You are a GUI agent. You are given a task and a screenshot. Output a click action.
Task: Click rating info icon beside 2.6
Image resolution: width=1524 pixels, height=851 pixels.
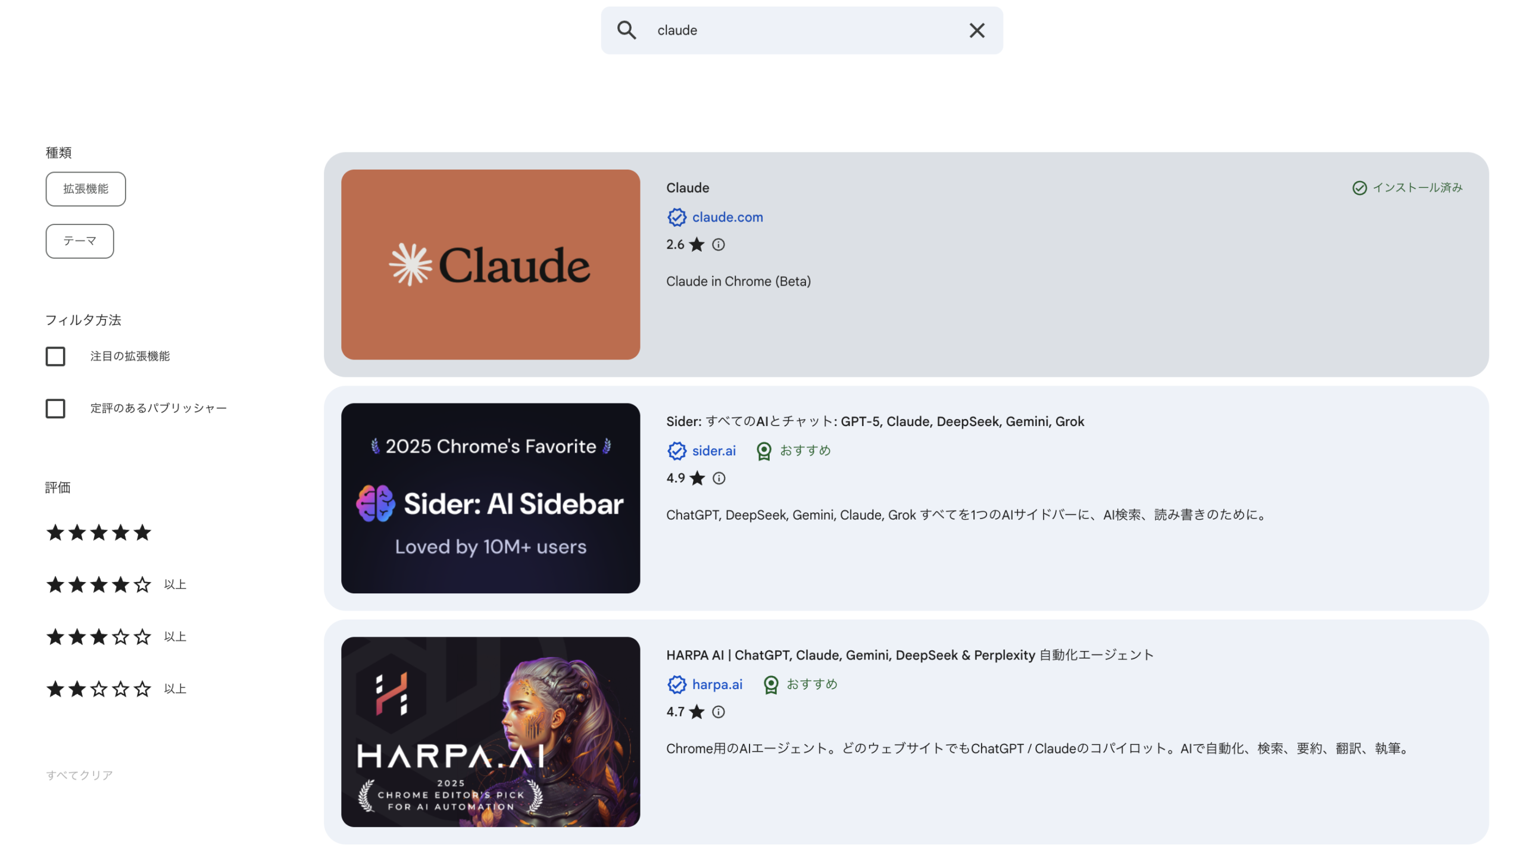click(x=719, y=245)
